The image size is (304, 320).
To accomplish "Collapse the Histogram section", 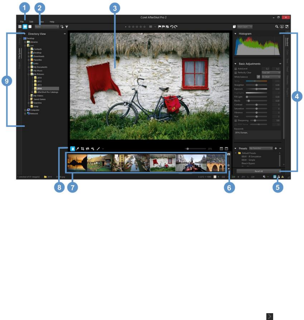I will 235,34.
